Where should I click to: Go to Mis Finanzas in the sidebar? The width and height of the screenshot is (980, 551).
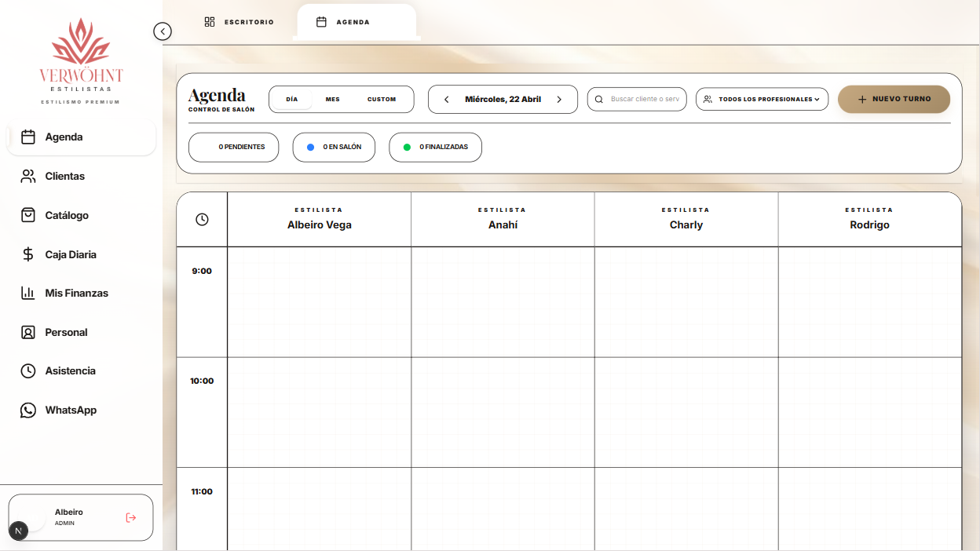pyautogui.click(x=76, y=293)
